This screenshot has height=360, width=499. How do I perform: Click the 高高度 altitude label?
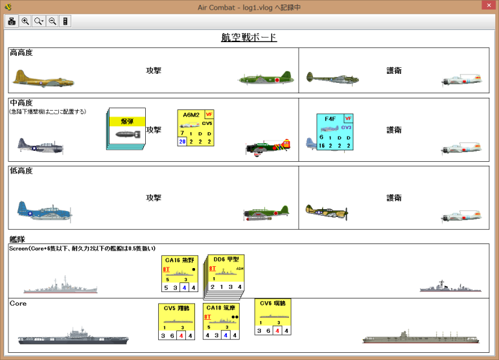pos(21,53)
